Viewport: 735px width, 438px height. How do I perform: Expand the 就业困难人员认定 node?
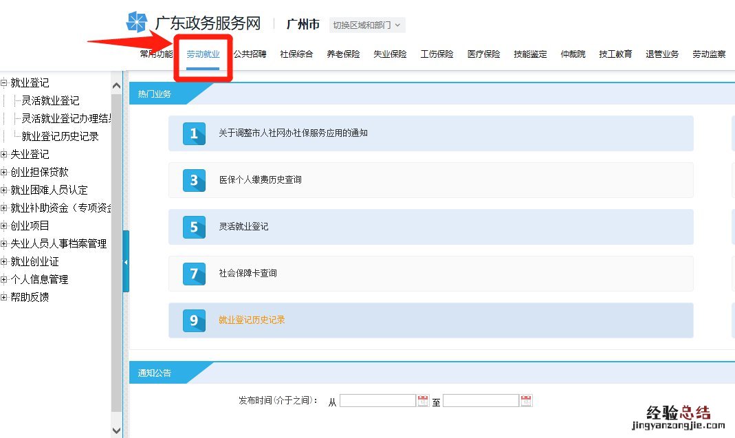tap(3, 190)
